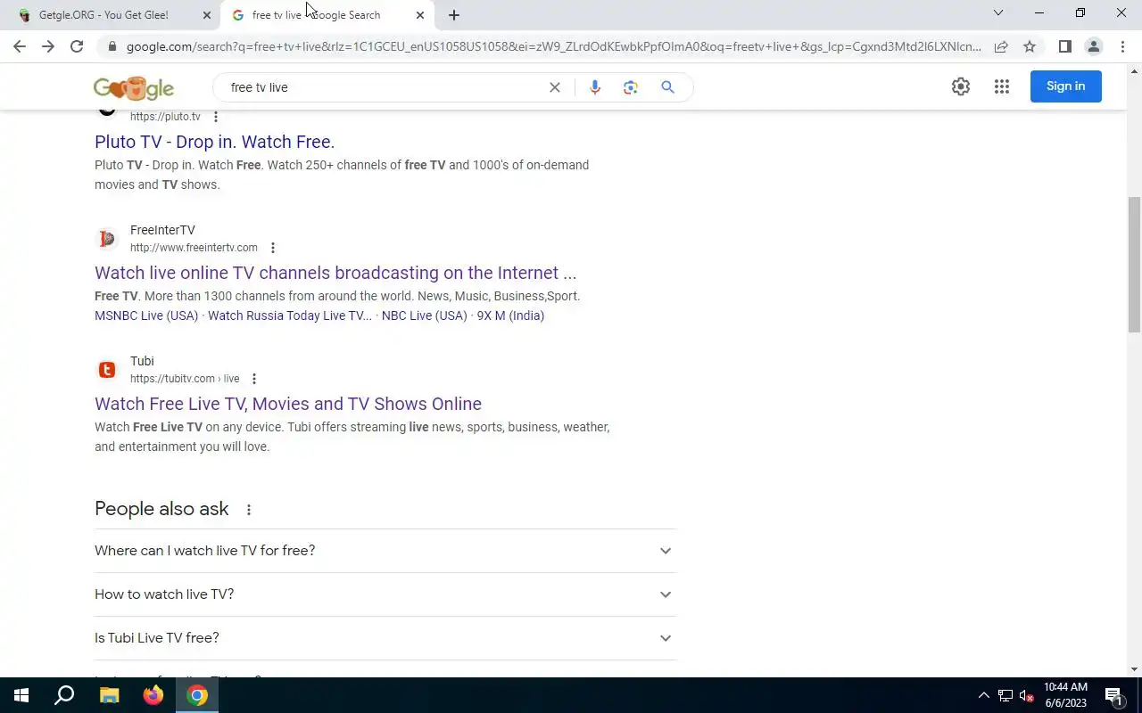The width and height of the screenshot is (1142, 713).
Task: Open the tab search dropdown
Action: coord(998,13)
